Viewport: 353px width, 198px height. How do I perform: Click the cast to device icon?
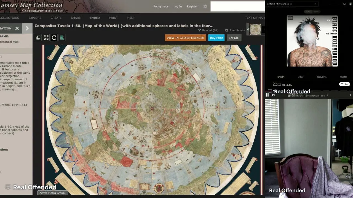(344, 4)
